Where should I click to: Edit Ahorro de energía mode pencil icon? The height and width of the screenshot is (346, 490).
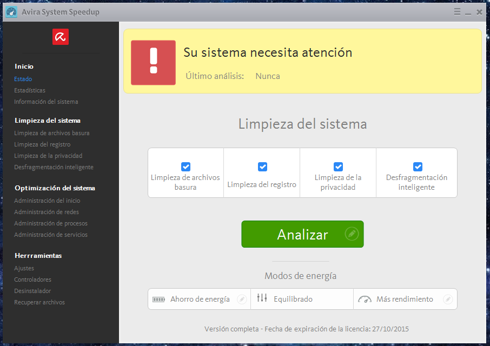point(242,299)
